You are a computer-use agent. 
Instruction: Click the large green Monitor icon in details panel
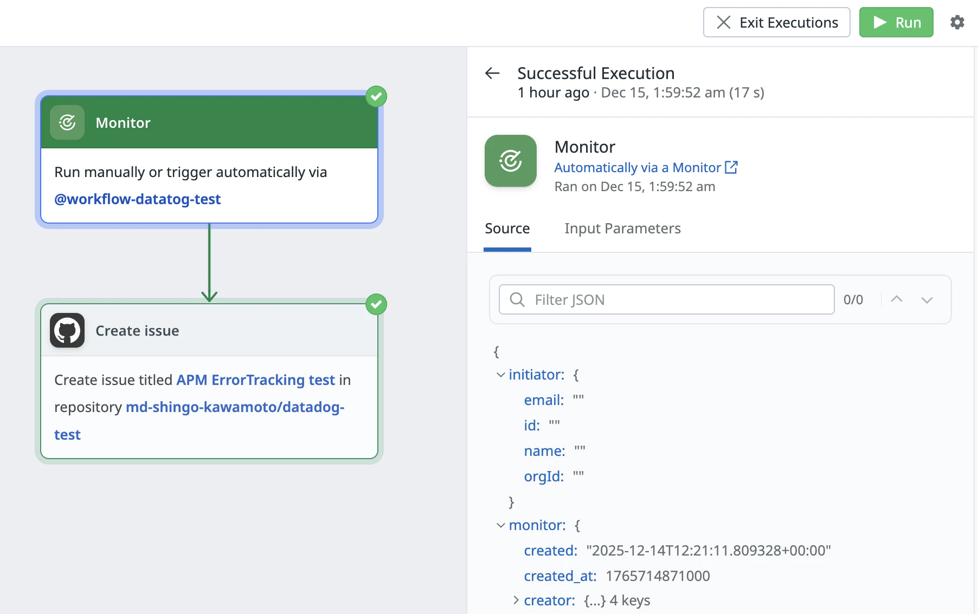click(511, 161)
